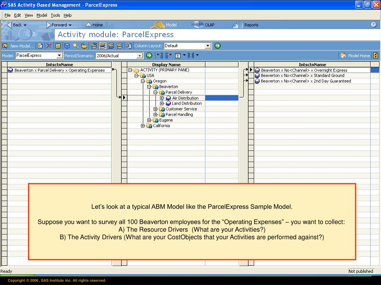
Task: Collapse the Parcel Delivery tree node
Action: (x=156, y=92)
